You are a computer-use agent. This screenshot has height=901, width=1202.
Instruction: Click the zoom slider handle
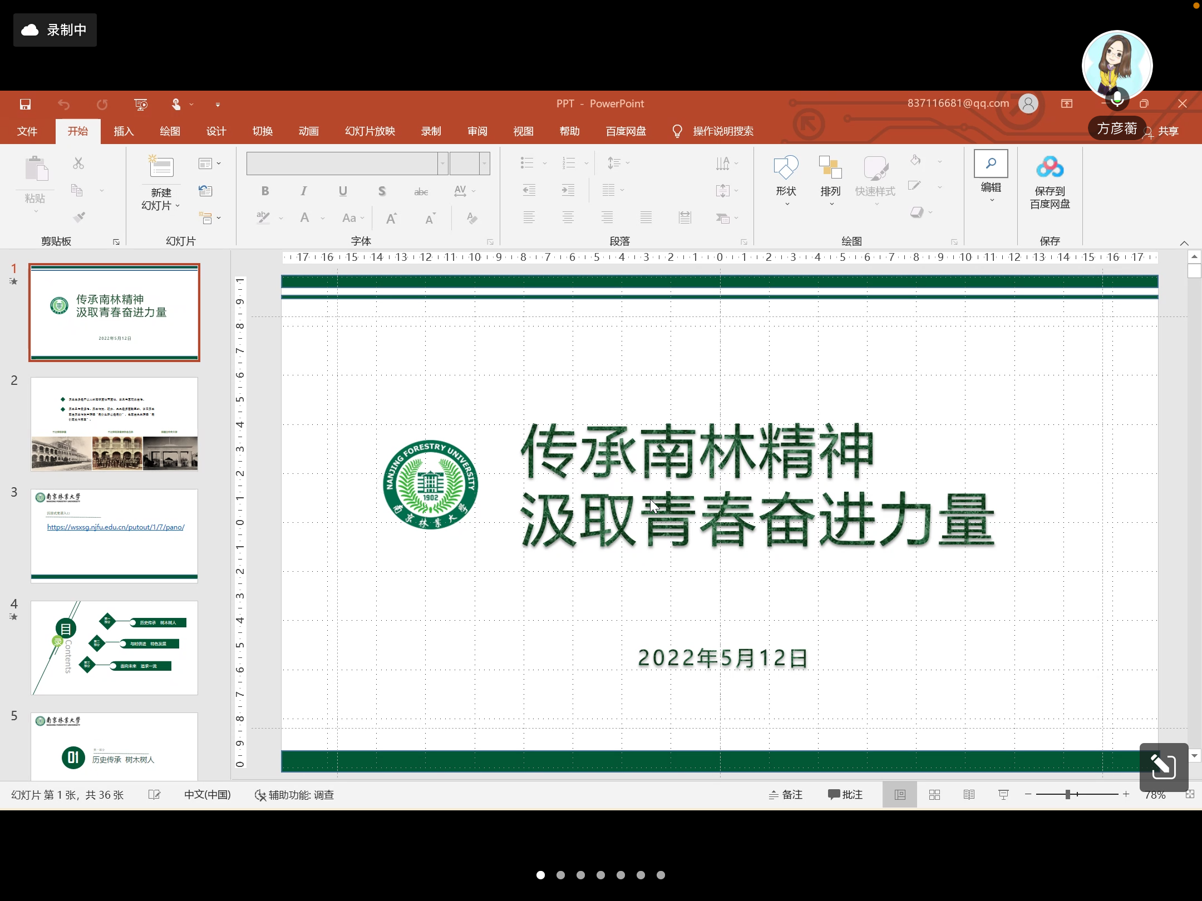click(x=1067, y=795)
